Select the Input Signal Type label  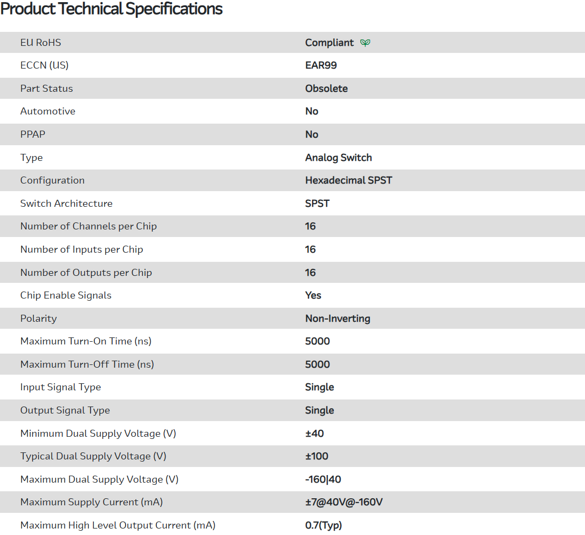tap(60, 387)
